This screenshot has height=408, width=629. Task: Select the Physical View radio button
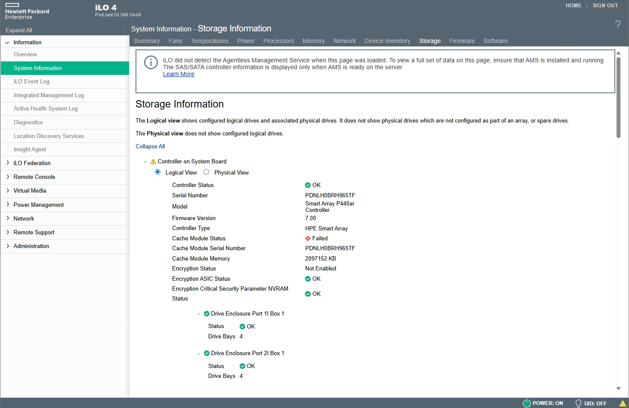click(207, 172)
